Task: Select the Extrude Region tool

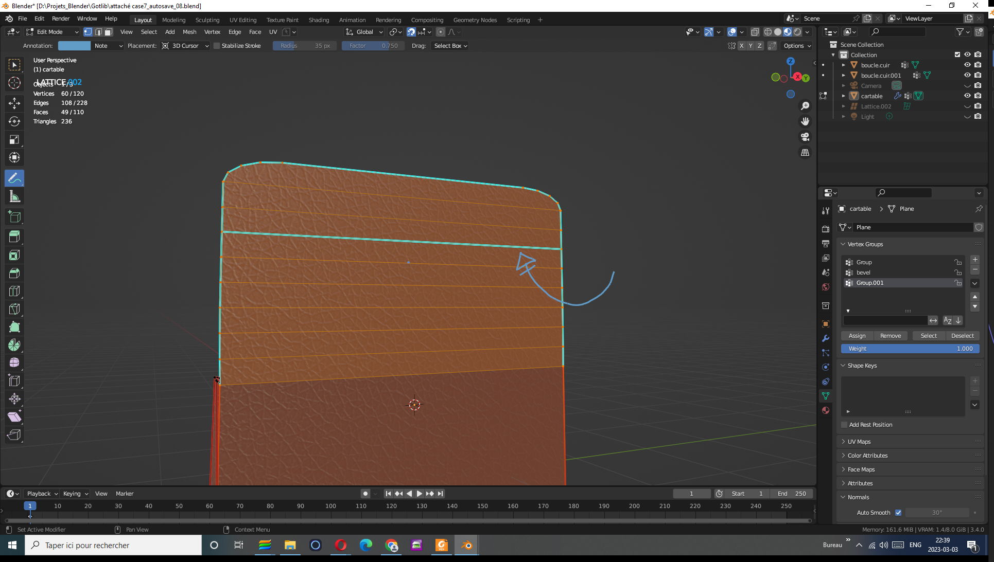Action: (14, 237)
